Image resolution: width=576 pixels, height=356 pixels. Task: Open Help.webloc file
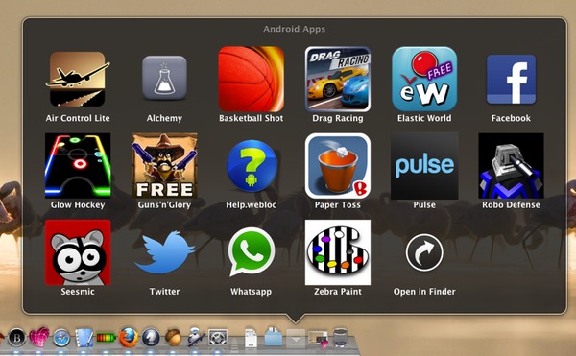coord(252,166)
